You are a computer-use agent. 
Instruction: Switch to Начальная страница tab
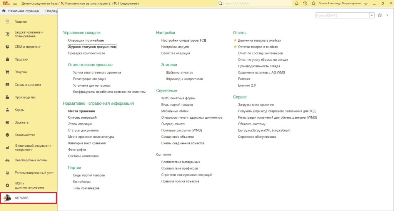(22, 11)
